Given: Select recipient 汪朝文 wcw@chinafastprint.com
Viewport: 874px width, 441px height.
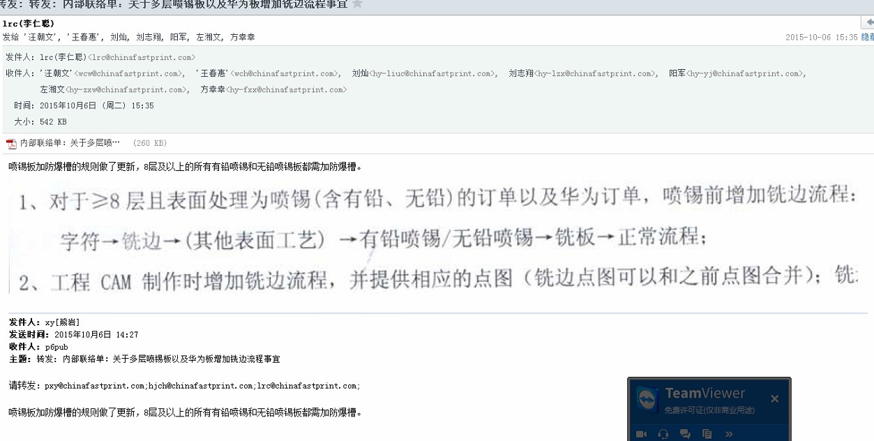Looking at the screenshot, I should point(112,73).
